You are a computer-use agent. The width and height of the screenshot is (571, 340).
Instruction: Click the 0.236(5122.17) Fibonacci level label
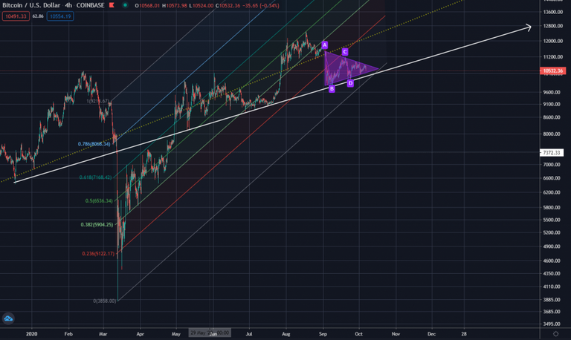(x=98, y=253)
